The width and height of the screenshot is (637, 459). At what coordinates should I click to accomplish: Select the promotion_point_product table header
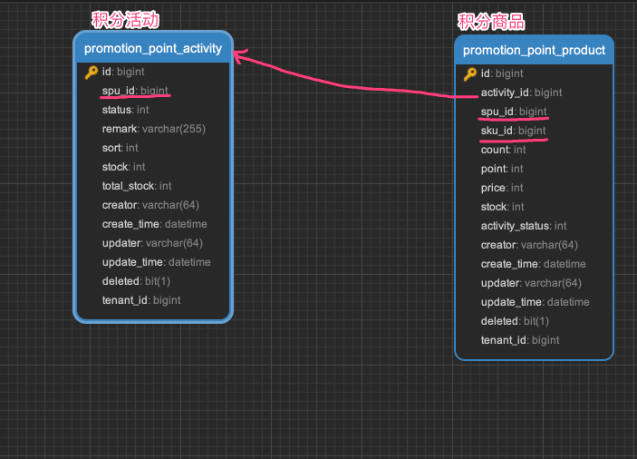(534, 50)
